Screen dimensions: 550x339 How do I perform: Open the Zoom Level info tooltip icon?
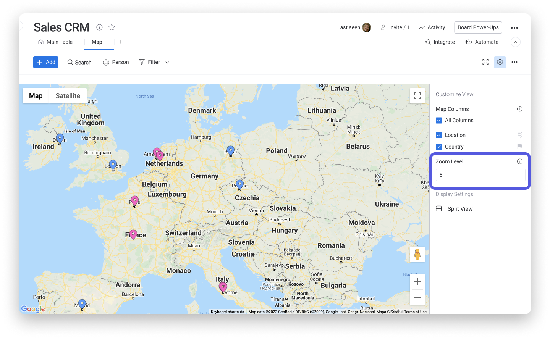(x=519, y=161)
